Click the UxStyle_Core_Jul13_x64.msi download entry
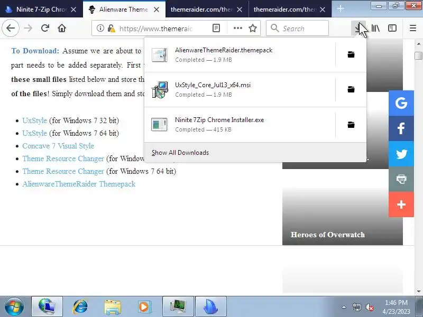Image resolution: width=423 pixels, height=317 pixels. 240,89
